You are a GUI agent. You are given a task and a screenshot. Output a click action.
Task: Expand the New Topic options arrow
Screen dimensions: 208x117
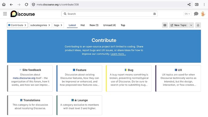tap(191, 25)
